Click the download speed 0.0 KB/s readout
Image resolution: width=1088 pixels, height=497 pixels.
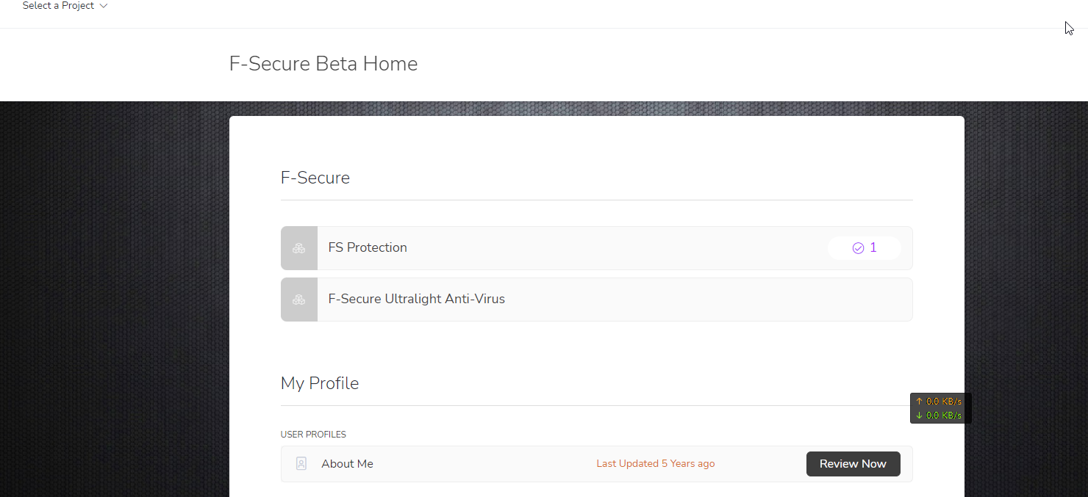944,416
